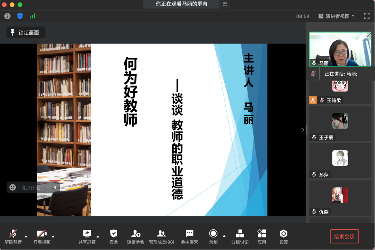The height and width of the screenshot is (250, 375).
Task: Enter full screen mode
Action: 366,16
